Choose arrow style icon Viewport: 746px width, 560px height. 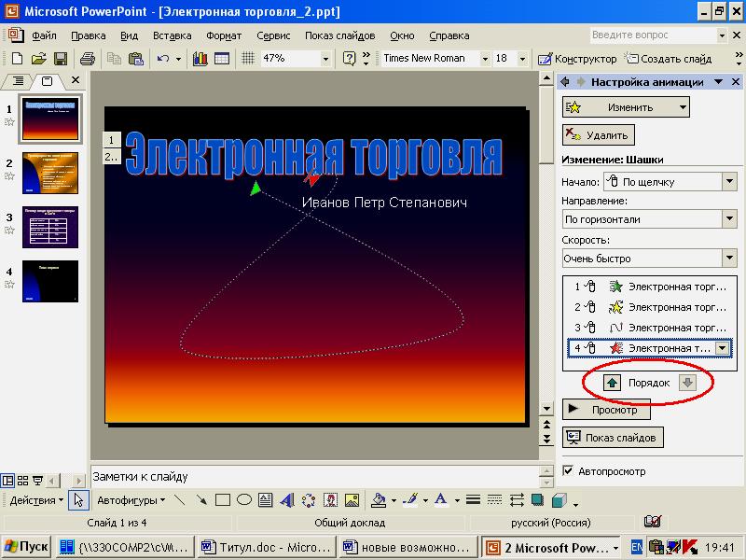[x=517, y=500]
